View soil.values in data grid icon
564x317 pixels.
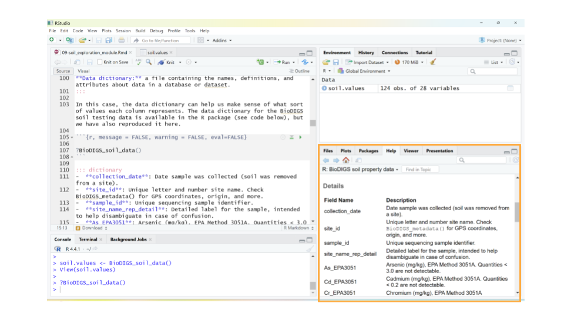pos(510,88)
